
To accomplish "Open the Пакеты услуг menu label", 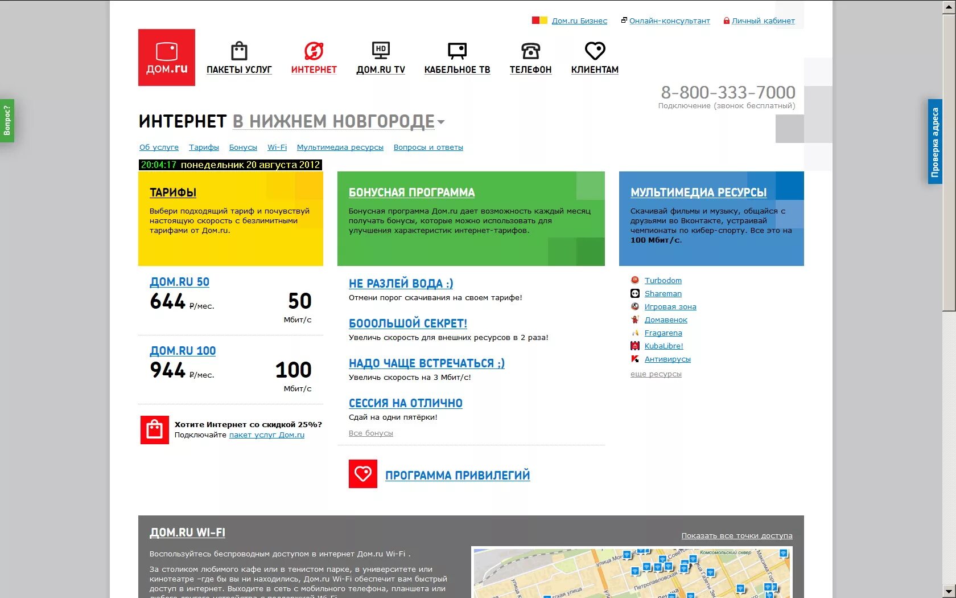I will [x=239, y=69].
